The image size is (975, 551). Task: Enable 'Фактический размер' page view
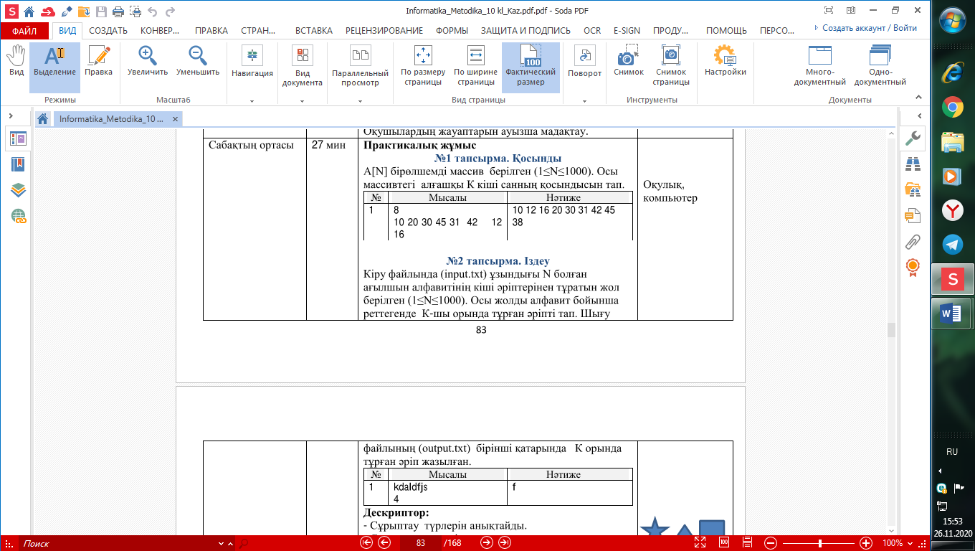click(x=530, y=65)
